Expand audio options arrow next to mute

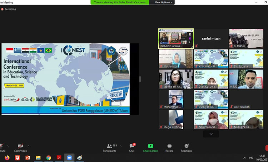tap(8, 146)
